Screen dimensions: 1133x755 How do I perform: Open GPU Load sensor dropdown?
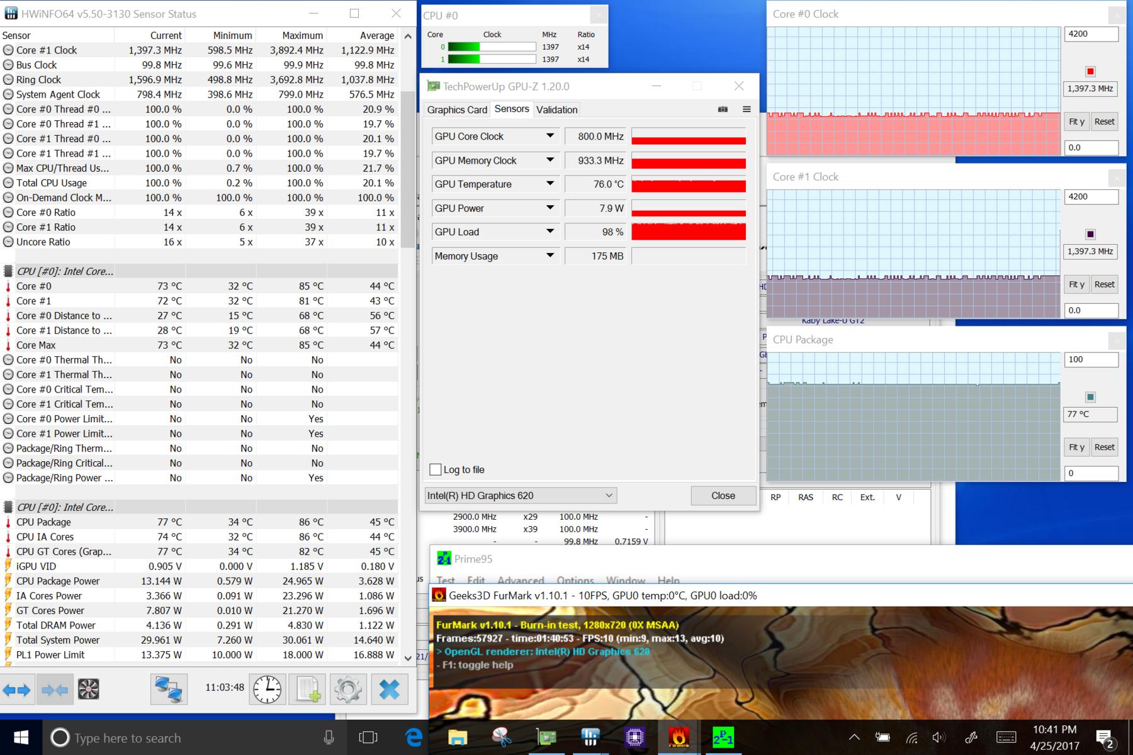click(x=550, y=232)
